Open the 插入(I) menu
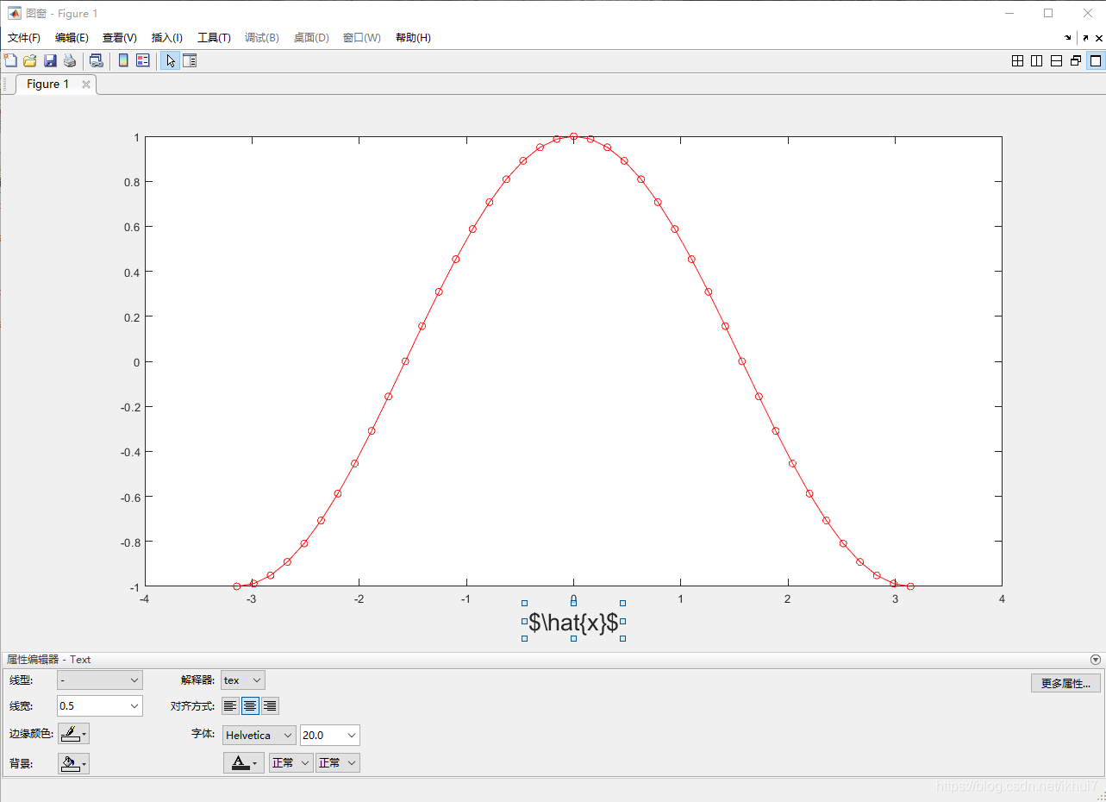The height and width of the screenshot is (802, 1106). click(x=167, y=38)
